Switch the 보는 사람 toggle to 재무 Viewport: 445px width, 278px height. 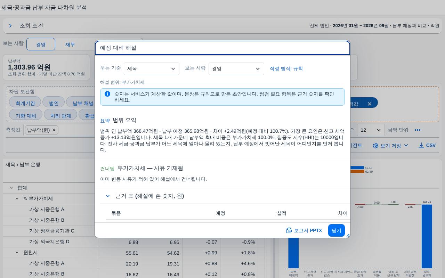point(70,44)
